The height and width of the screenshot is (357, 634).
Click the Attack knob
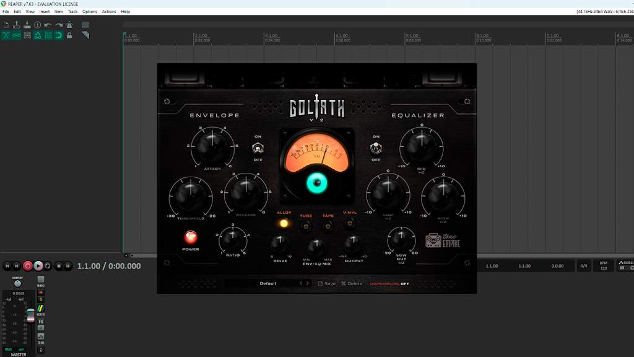[212, 146]
